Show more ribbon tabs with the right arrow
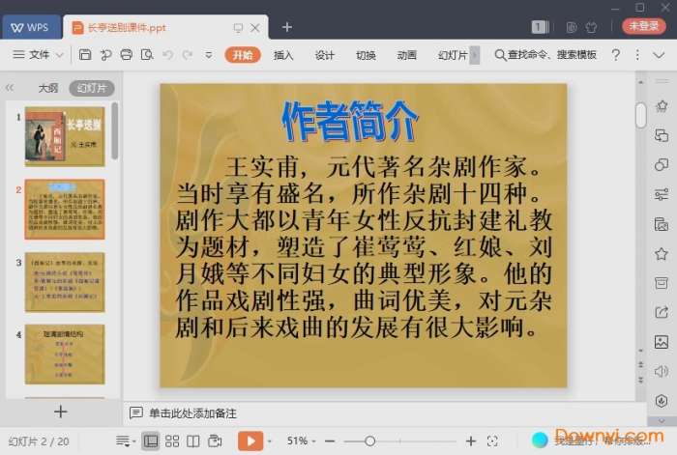The image size is (677, 455). tap(475, 55)
